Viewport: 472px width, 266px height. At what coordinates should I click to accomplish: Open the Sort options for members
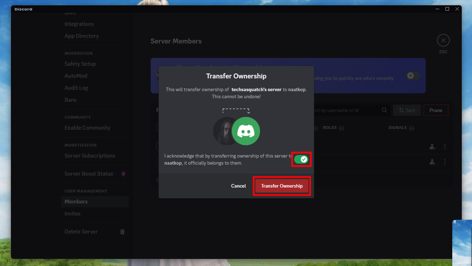(x=407, y=110)
